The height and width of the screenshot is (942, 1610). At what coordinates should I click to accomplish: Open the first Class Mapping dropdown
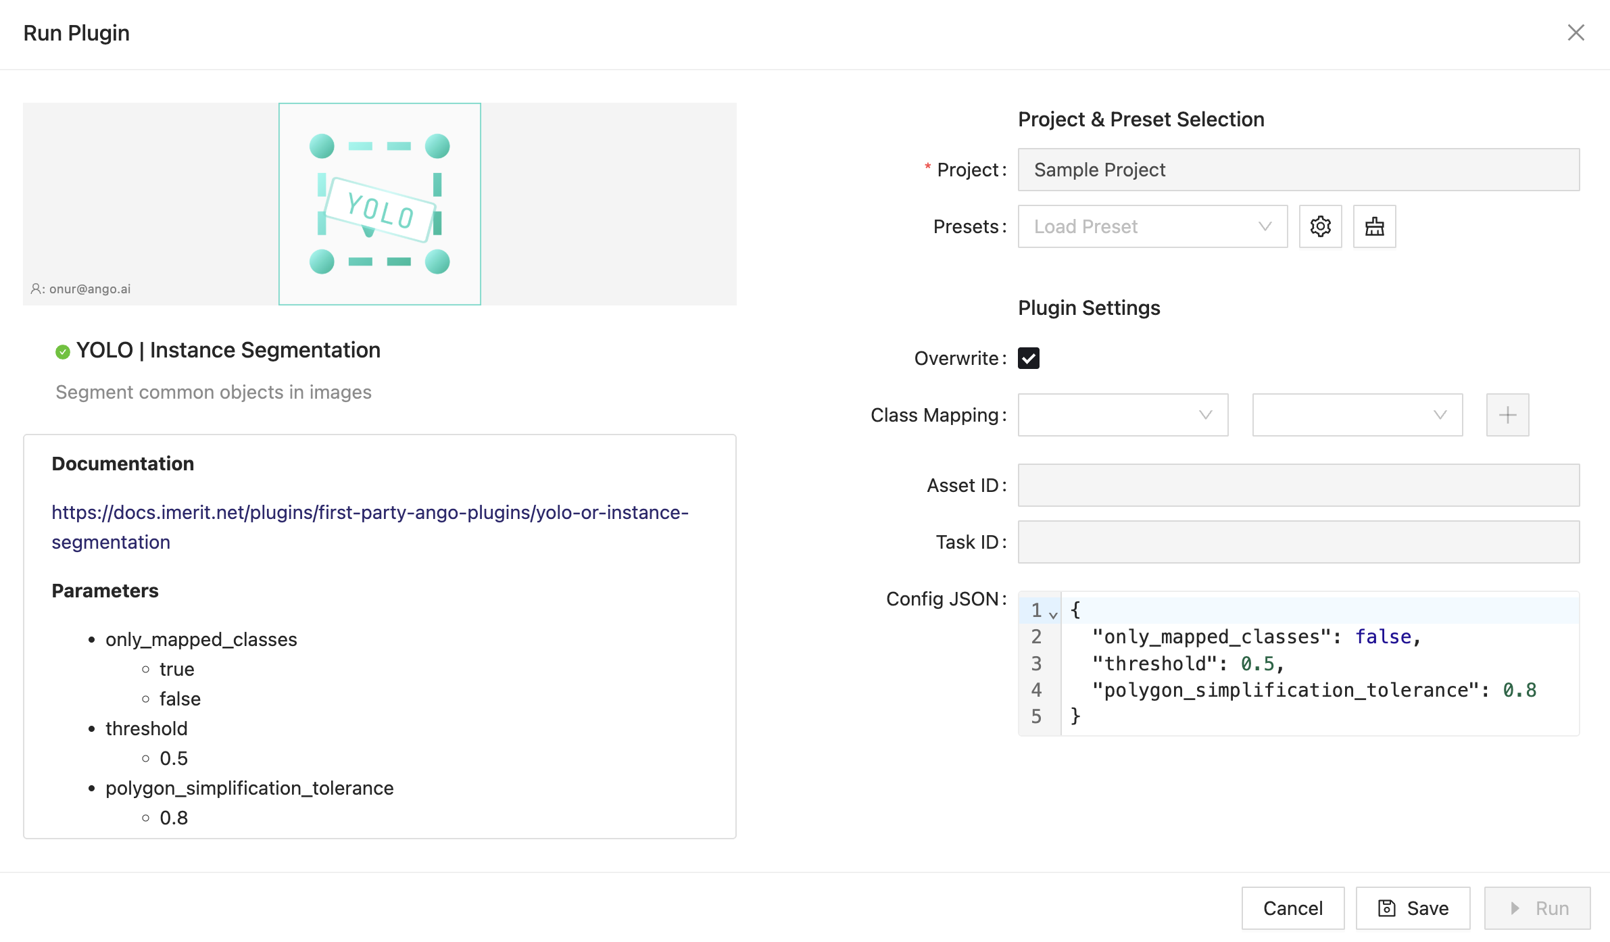coord(1123,415)
